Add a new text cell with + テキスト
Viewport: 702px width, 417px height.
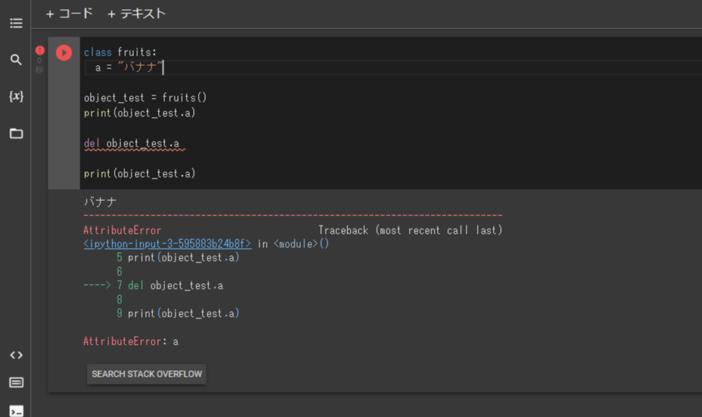[136, 14]
